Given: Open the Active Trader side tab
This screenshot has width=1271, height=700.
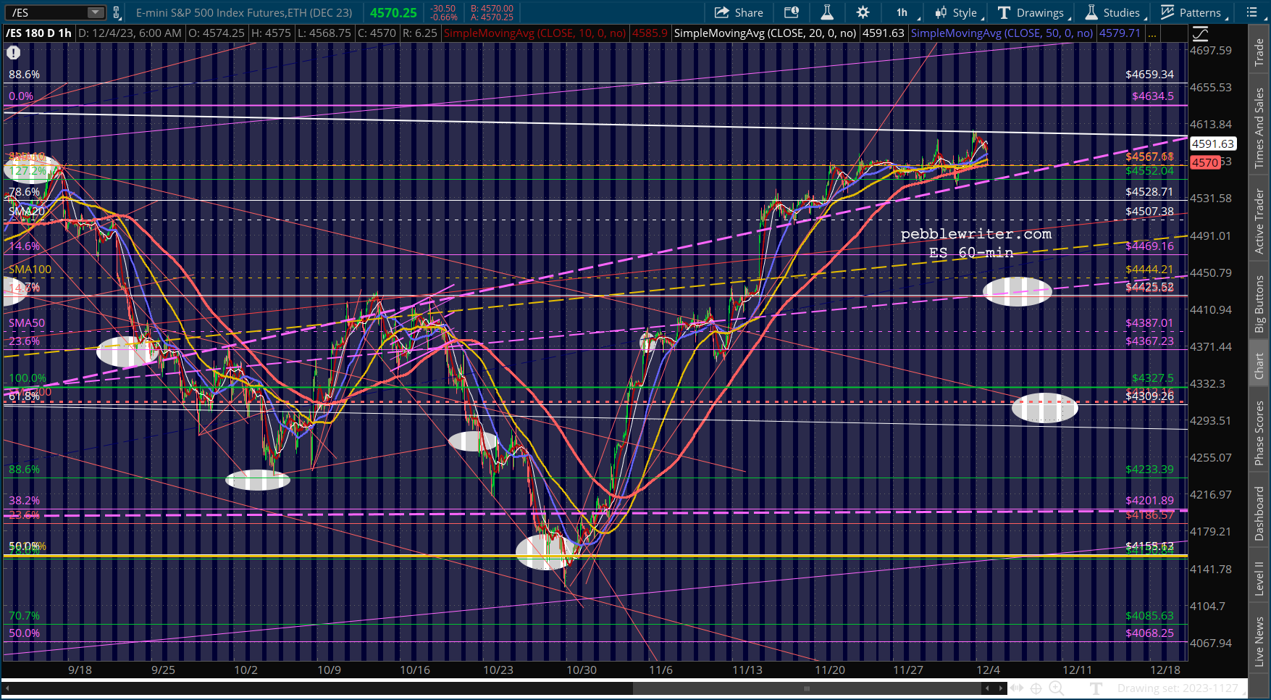Looking at the screenshot, I should [1259, 221].
